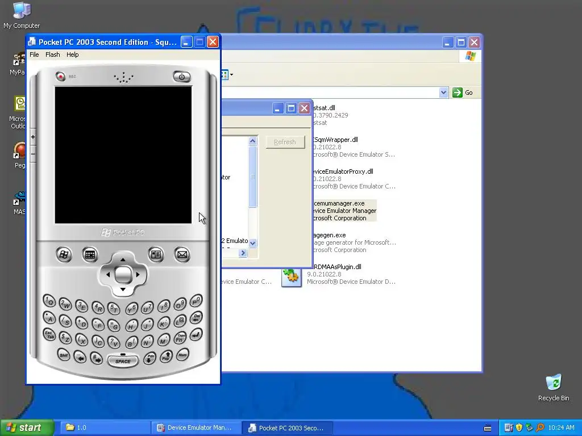Click the red REC record button on emulator
Screen dimensions: 582x436
(60, 77)
